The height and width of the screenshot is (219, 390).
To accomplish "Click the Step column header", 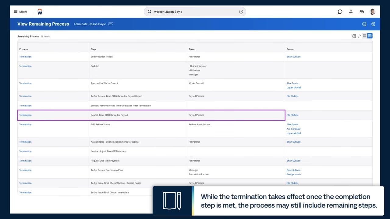I will pyautogui.click(x=93, y=49).
